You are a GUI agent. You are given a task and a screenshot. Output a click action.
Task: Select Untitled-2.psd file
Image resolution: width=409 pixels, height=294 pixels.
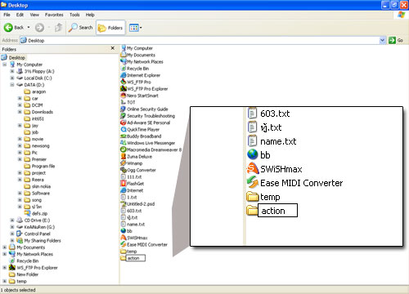[x=137, y=204]
